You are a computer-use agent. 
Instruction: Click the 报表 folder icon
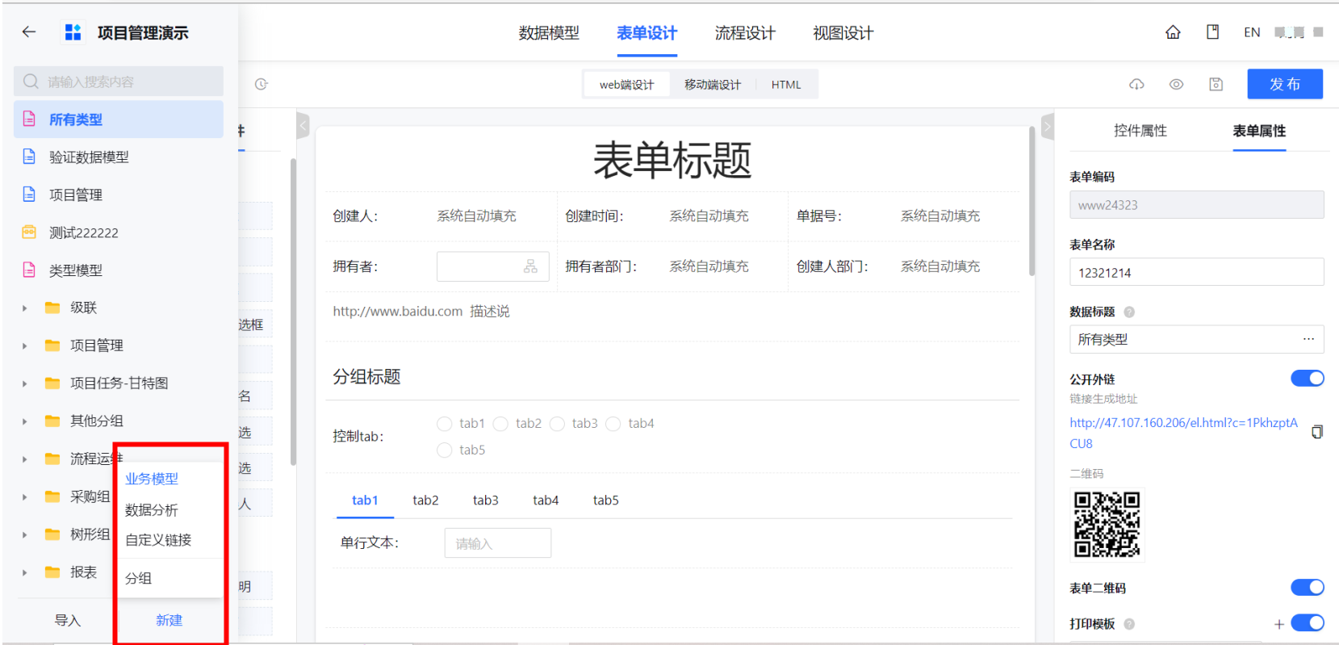[x=52, y=572]
